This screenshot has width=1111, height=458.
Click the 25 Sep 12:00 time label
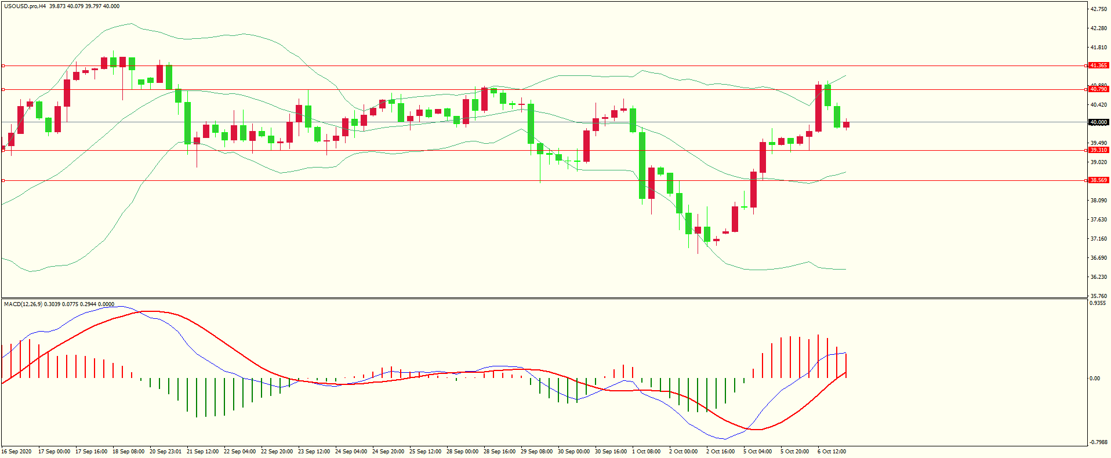425,452
